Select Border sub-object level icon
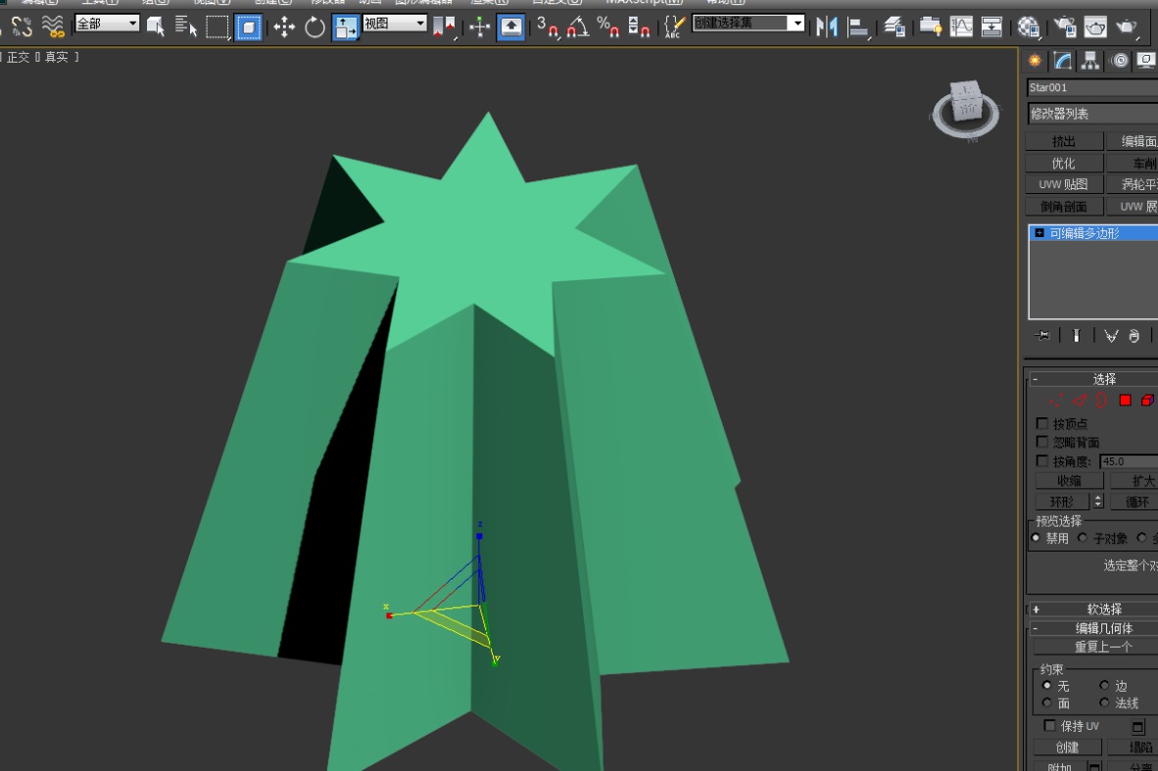The height and width of the screenshot is (771, 1158). click(1102, 401)
